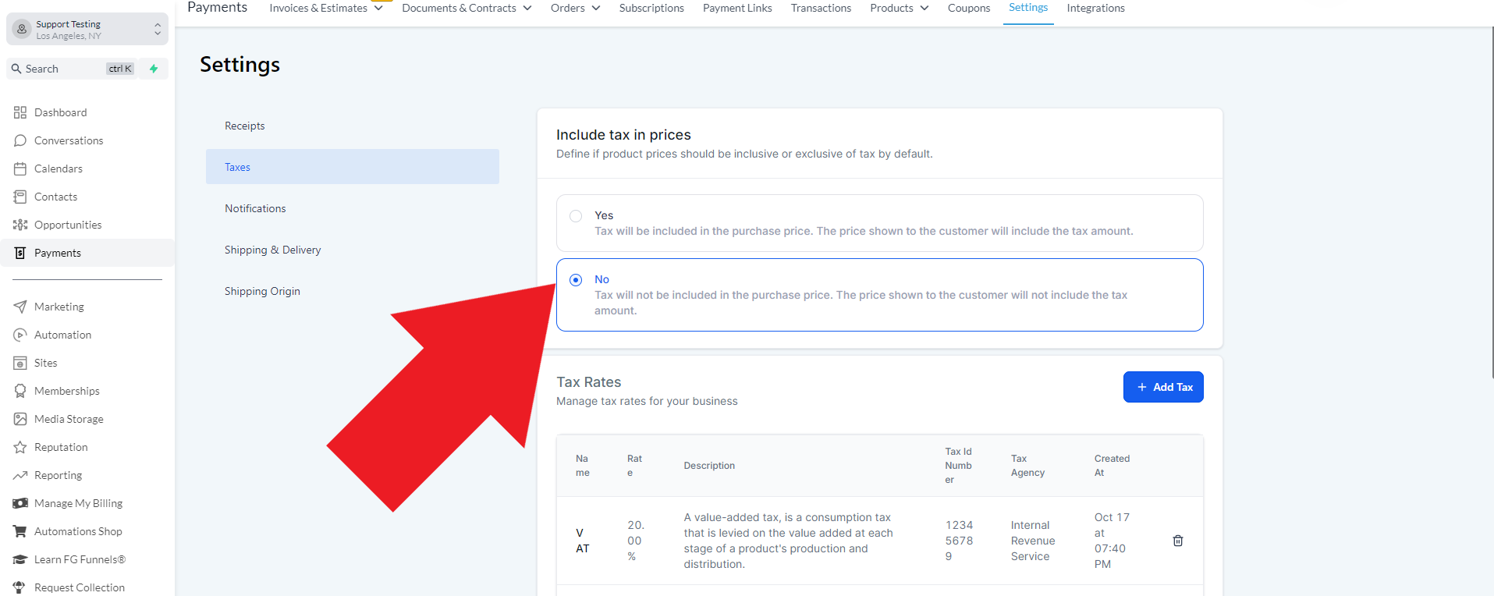Open the Sites icon in sidebar

tap(20, 363)
